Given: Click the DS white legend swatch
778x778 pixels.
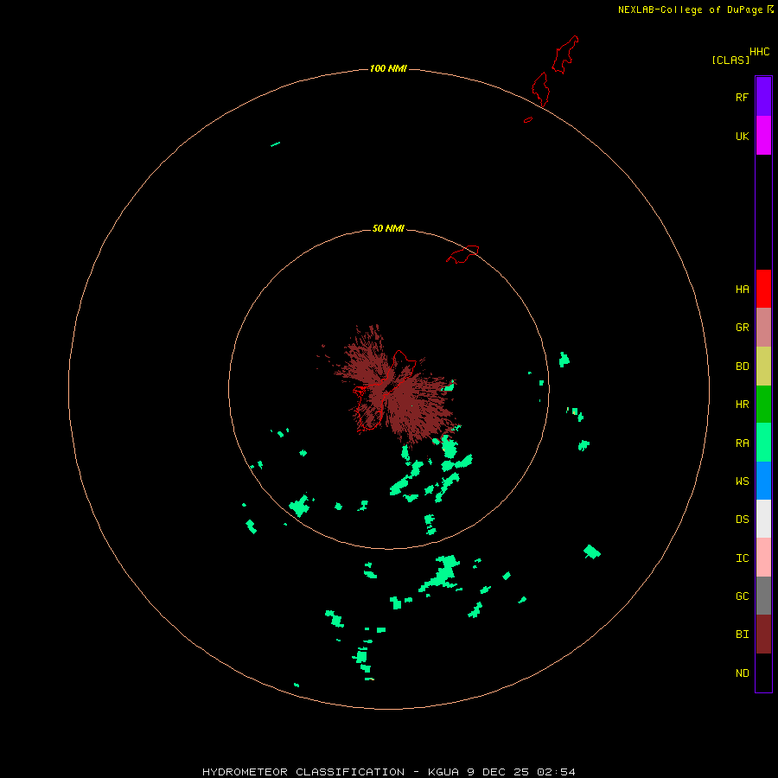Looking at the screenshot, I should (x=763, y=519).
